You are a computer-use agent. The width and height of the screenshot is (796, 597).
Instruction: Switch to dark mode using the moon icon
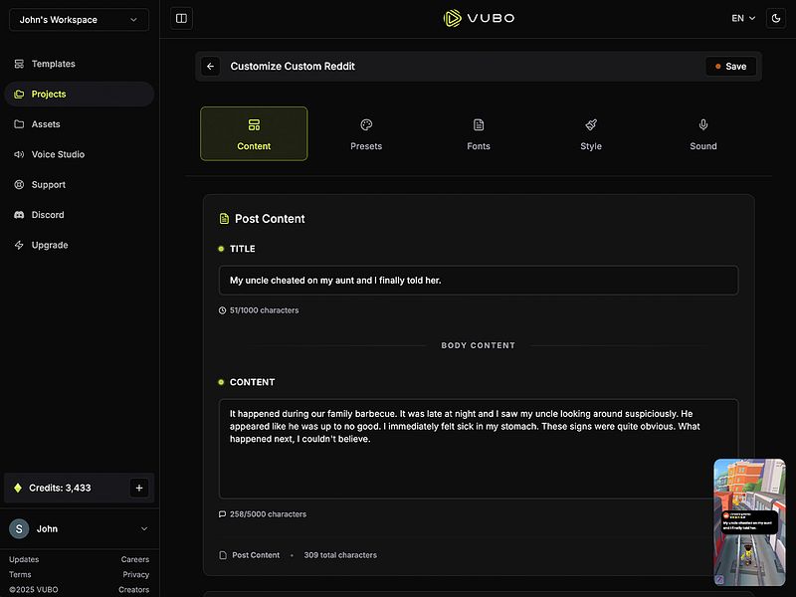pyautogui.click(x=775, y=18)
